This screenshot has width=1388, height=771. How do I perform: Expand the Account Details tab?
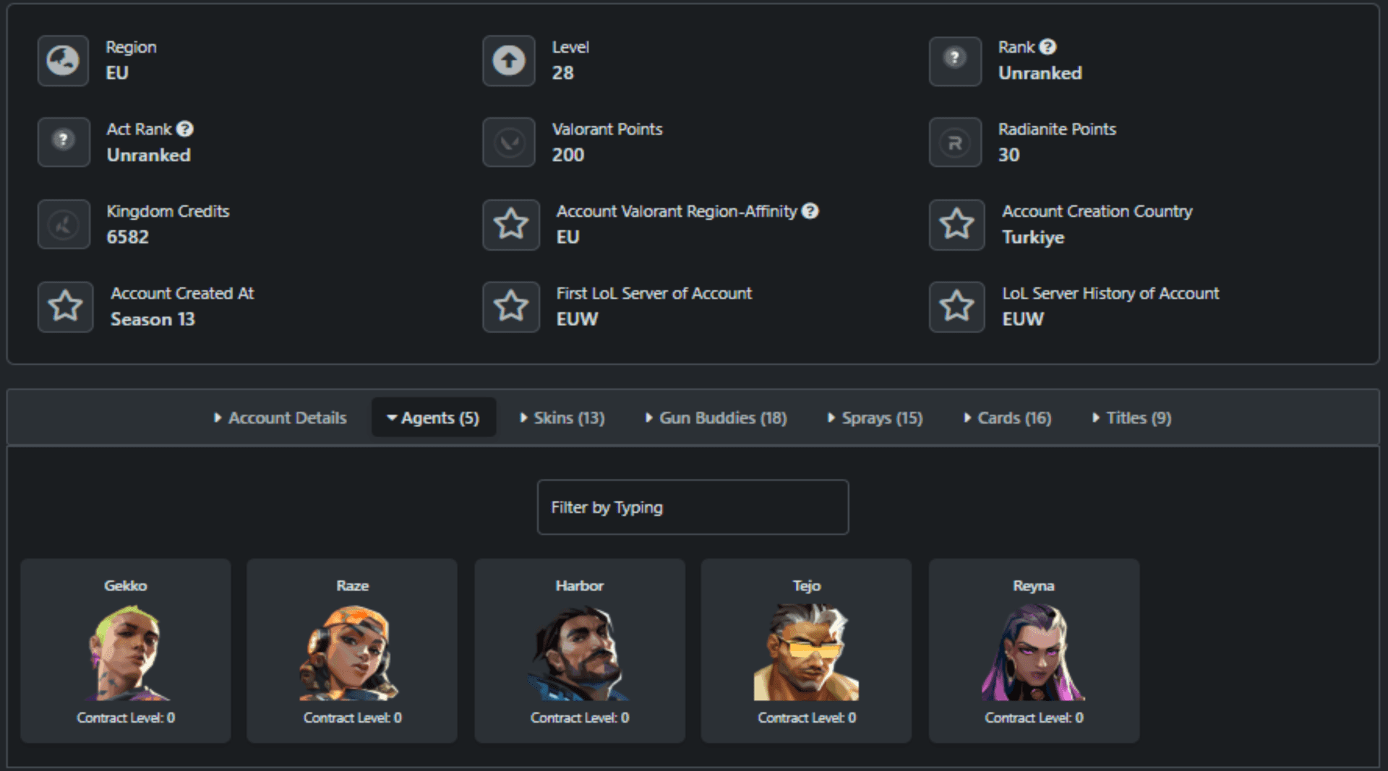tap(280, 418)
